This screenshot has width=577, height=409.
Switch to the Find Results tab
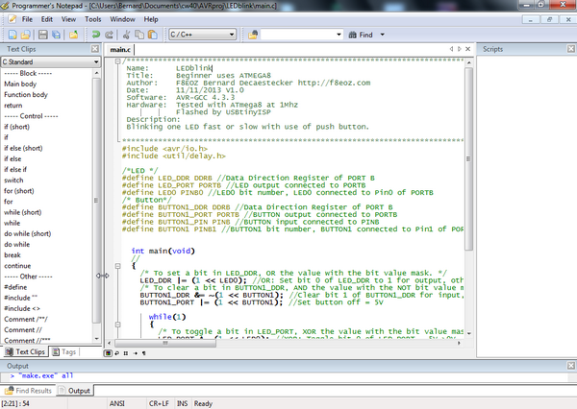29,391
